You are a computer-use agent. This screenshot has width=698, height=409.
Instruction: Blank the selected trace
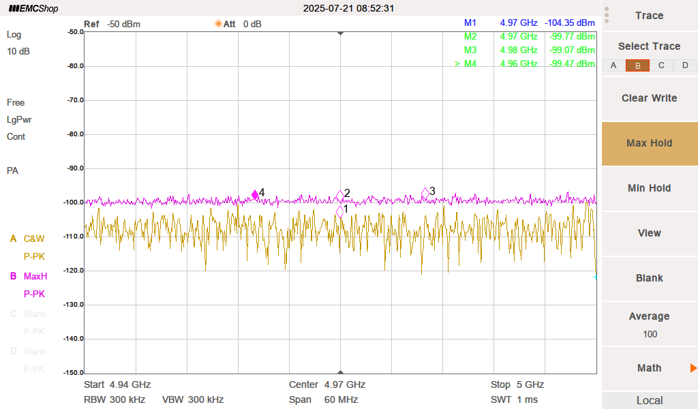pos(649,278)
